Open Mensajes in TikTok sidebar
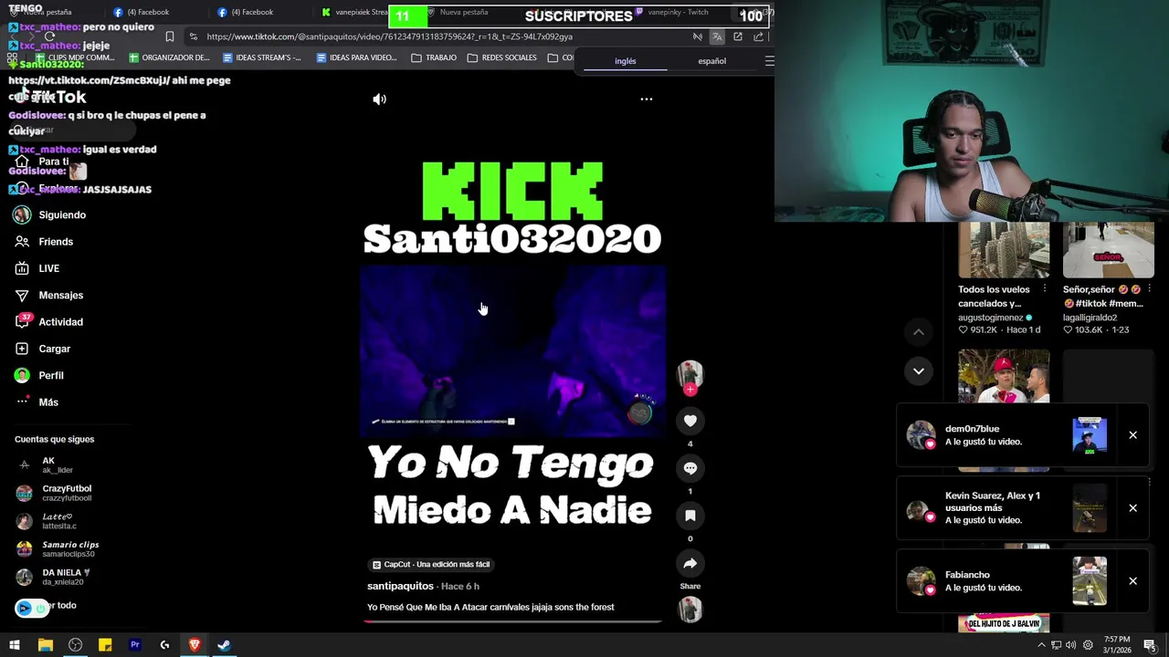Screen dimensions: 1169x657 point(49,296)
